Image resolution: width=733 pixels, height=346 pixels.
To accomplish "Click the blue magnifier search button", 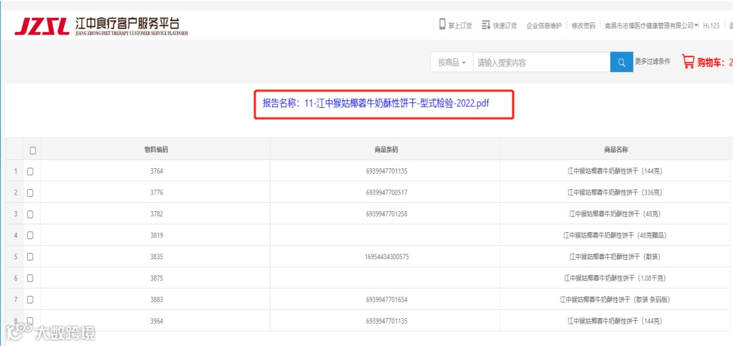I will point(622,62).
